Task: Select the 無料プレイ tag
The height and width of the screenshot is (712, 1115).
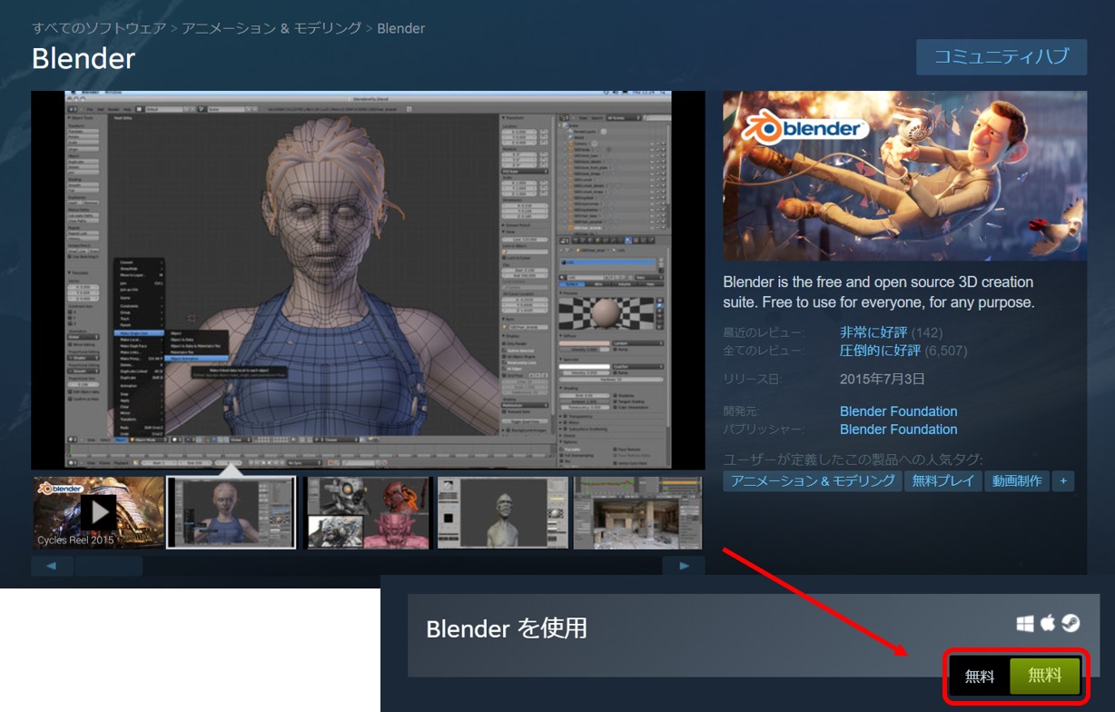Action: click(942, 481)
